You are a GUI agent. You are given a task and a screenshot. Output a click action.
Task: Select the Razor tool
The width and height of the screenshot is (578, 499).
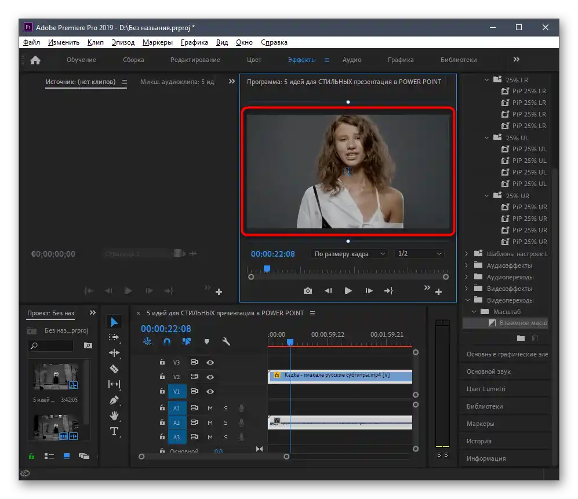[x=114, y=369]
